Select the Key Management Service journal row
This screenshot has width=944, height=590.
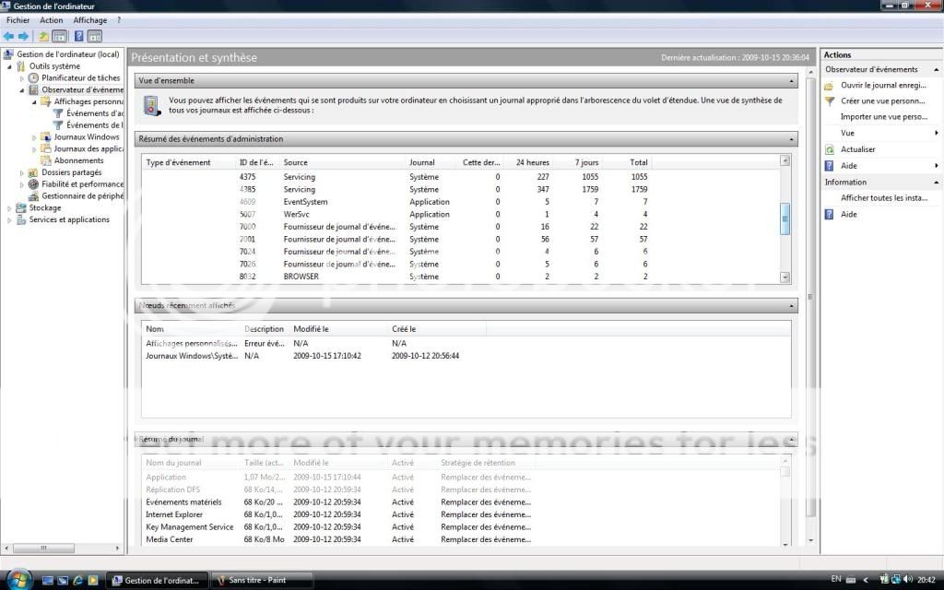(x=461, y=527)
